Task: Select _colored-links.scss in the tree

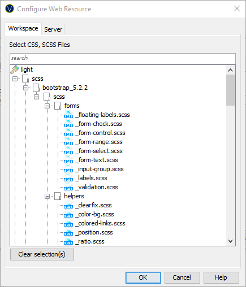Action: pos(102,223)
